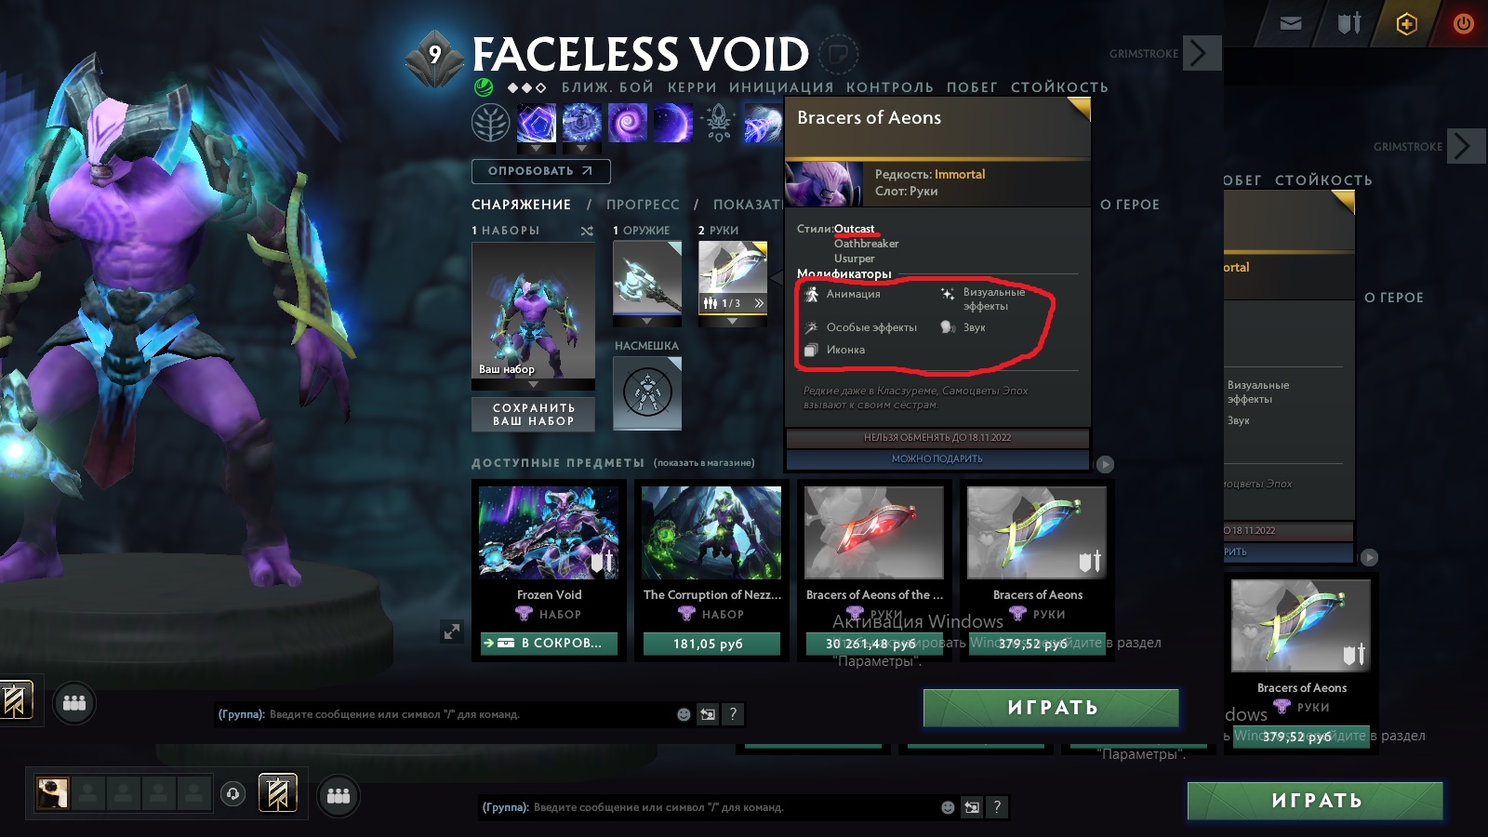This screenshot has width=1488, height=837.
Task: Open the hero talent tree icon
Action: pyautogui.click(x=490, y=123)
